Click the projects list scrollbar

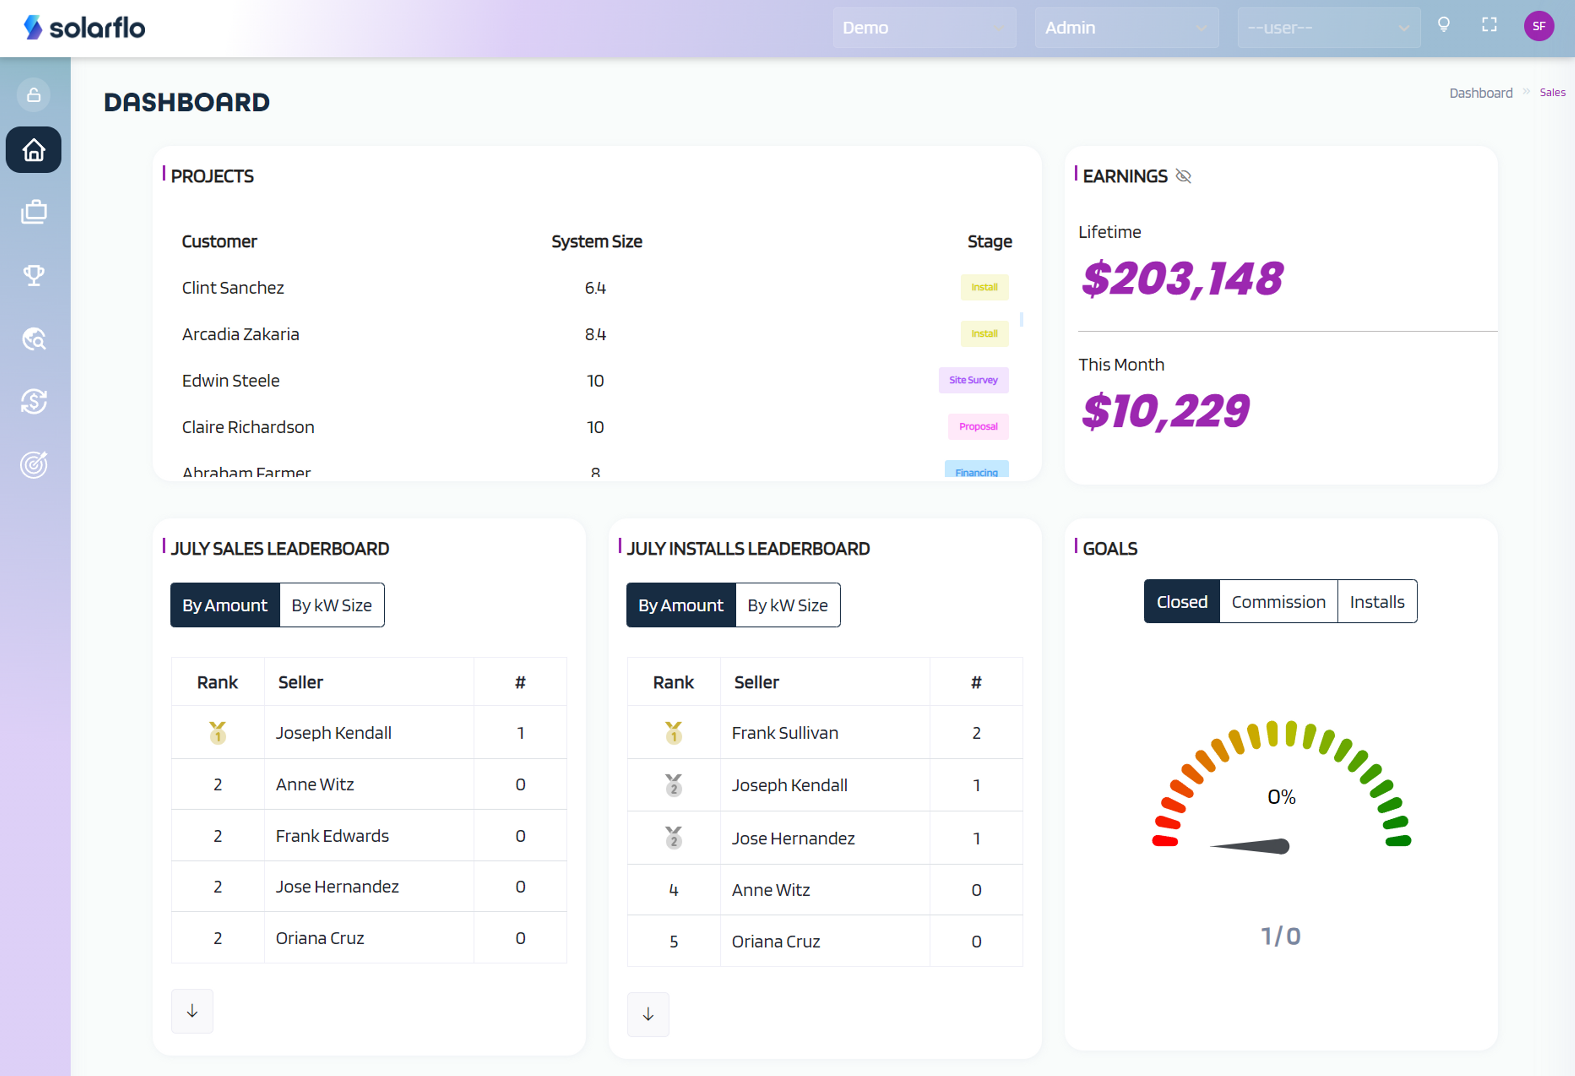1021,319
